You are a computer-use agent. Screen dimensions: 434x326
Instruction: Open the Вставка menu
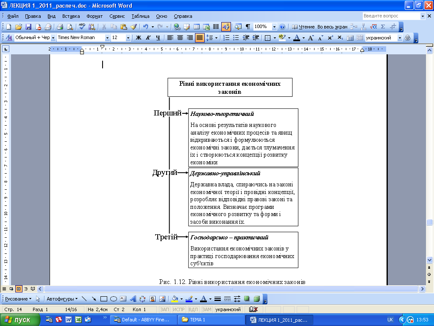coord(71,16)
